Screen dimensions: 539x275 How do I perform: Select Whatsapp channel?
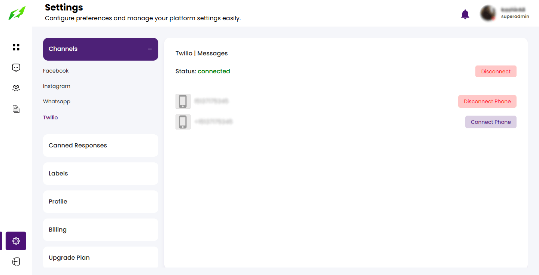point(57,101)
